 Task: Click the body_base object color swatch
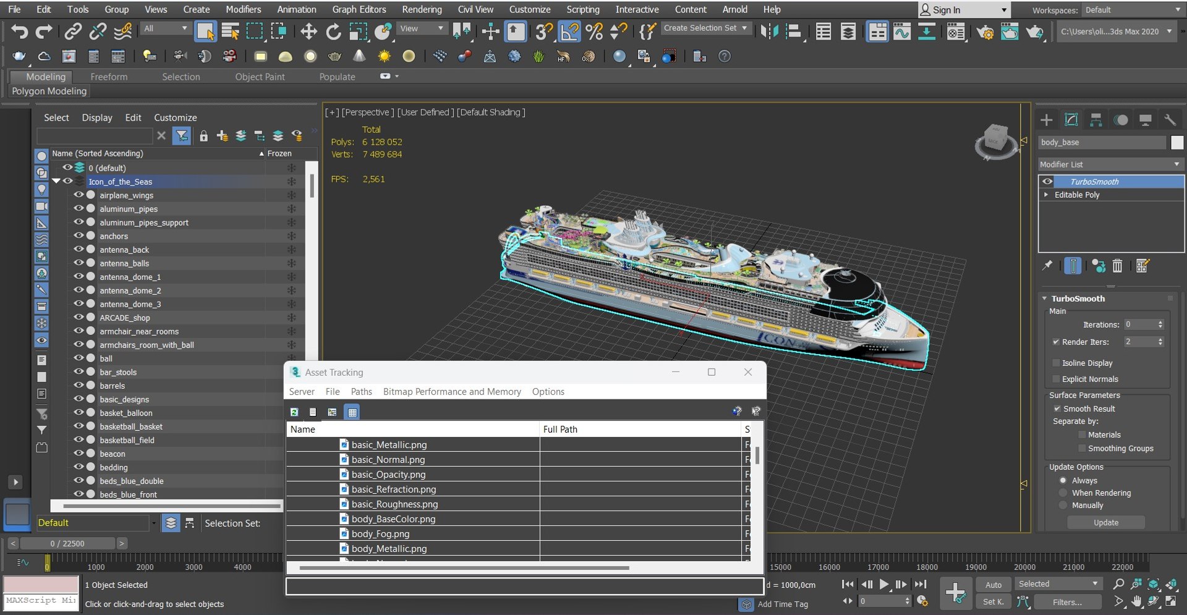1177,142
